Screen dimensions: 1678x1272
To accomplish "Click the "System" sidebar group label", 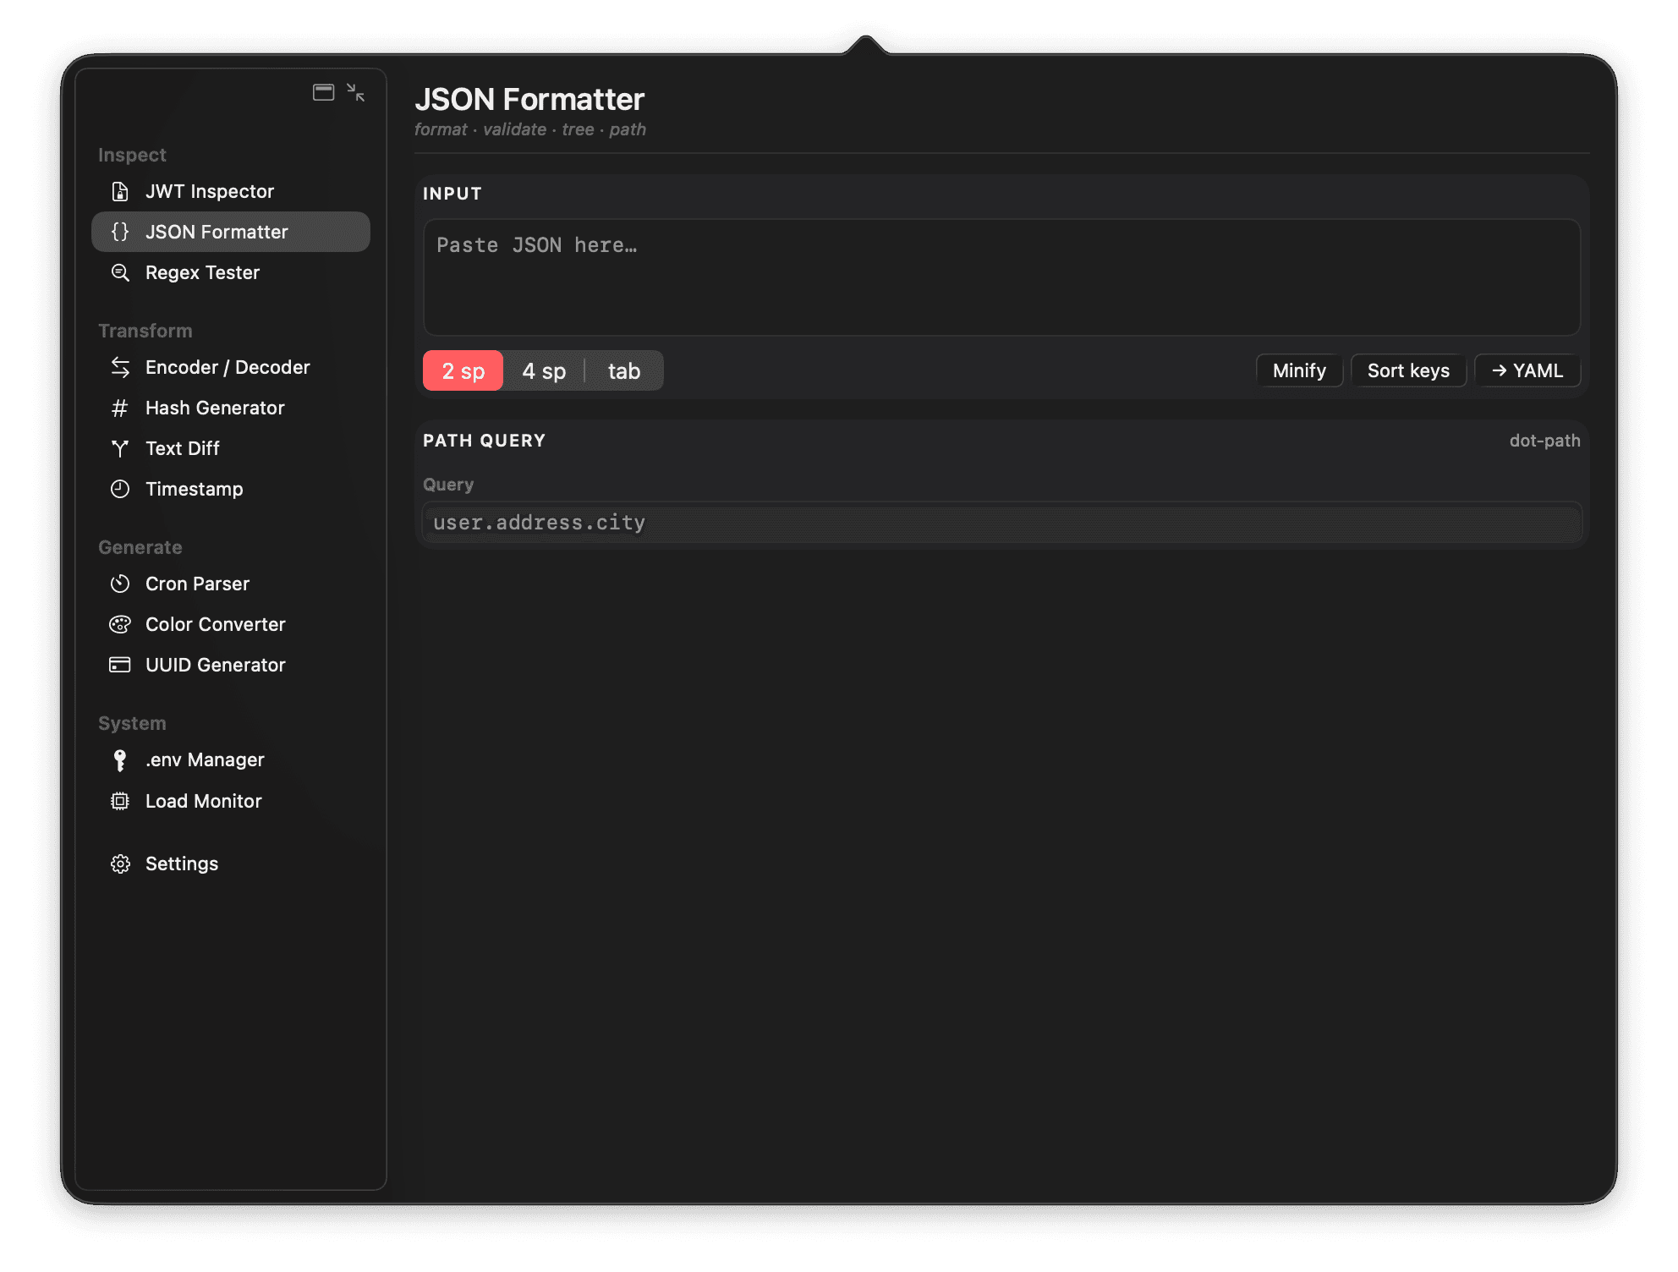I will pos(132,723).
